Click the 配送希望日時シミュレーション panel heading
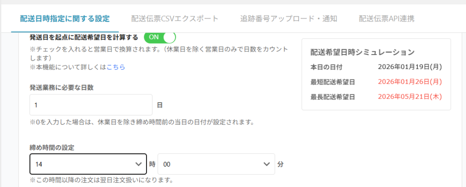Viewport: 466px width, 187px height. tap(362, 52)
